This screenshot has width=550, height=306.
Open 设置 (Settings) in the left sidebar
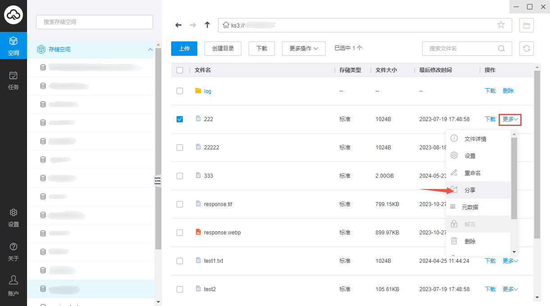[14, 218]
